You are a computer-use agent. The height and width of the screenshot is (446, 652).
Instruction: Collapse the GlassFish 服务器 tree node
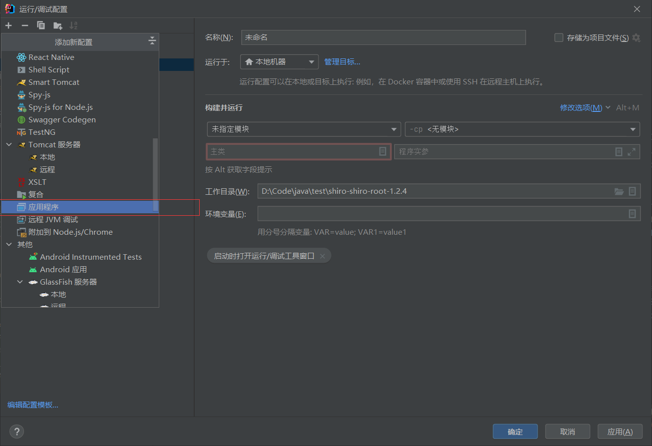tap(20, 282)
